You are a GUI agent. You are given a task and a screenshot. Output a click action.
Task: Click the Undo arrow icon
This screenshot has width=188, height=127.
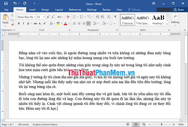click(x=15, y=3)
